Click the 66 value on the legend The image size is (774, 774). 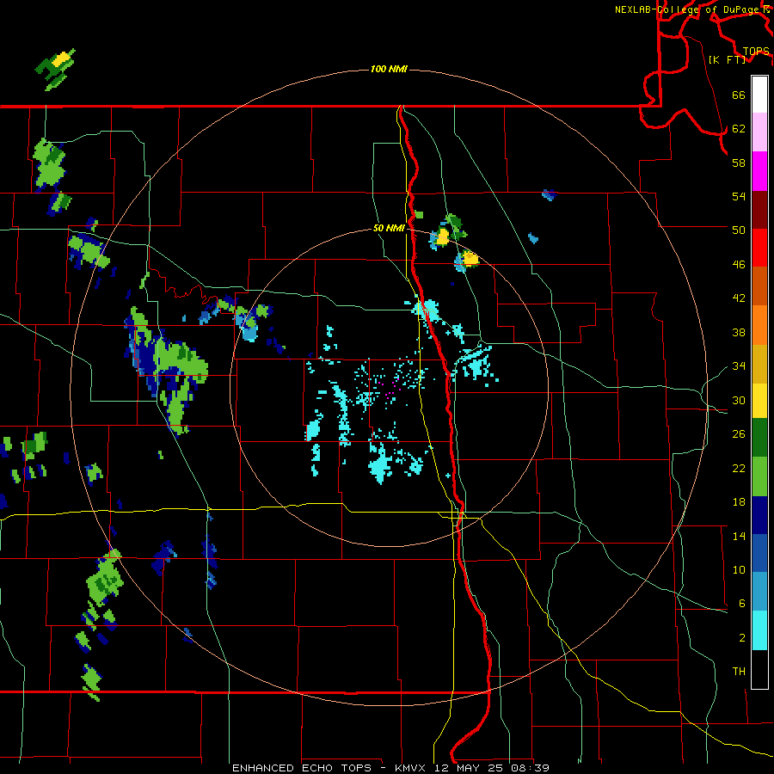(x=739, y=95)
